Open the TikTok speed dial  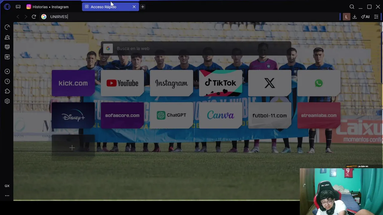221,83
